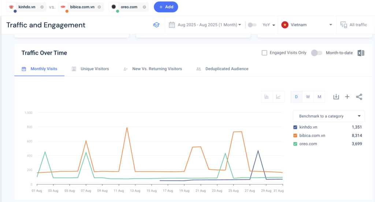Click the plus add-to-dashboard icon
The width and height of the screenshot is (375, 202).
[x=347, y=97]
